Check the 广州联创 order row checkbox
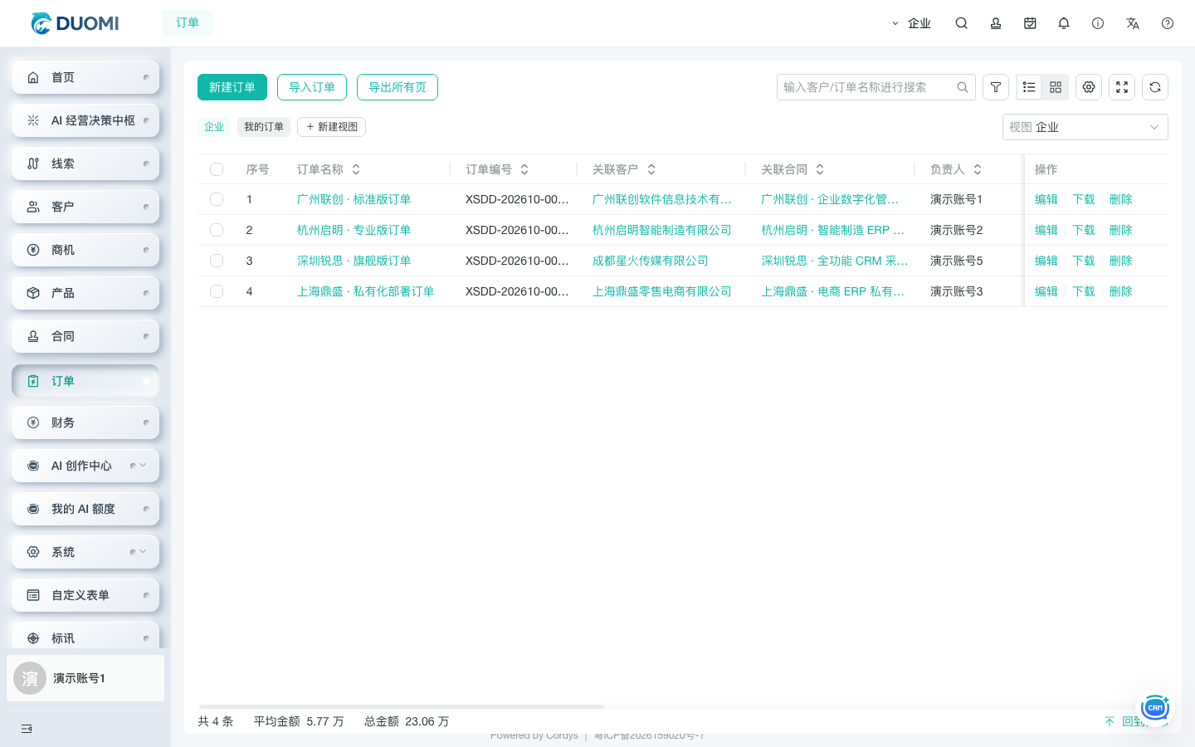 [x=217, y=199]
